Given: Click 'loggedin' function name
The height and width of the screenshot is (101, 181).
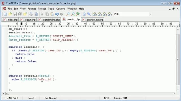Looking at the screenshot, I should coord(31,47).
